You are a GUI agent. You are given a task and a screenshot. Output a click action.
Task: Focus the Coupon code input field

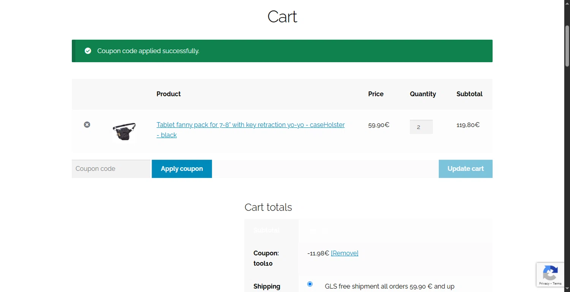pos(111,169)
